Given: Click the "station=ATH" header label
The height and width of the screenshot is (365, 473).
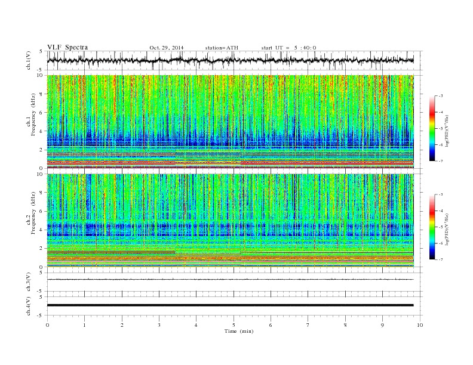Looking at the screenshot, I should coord(222,48).
